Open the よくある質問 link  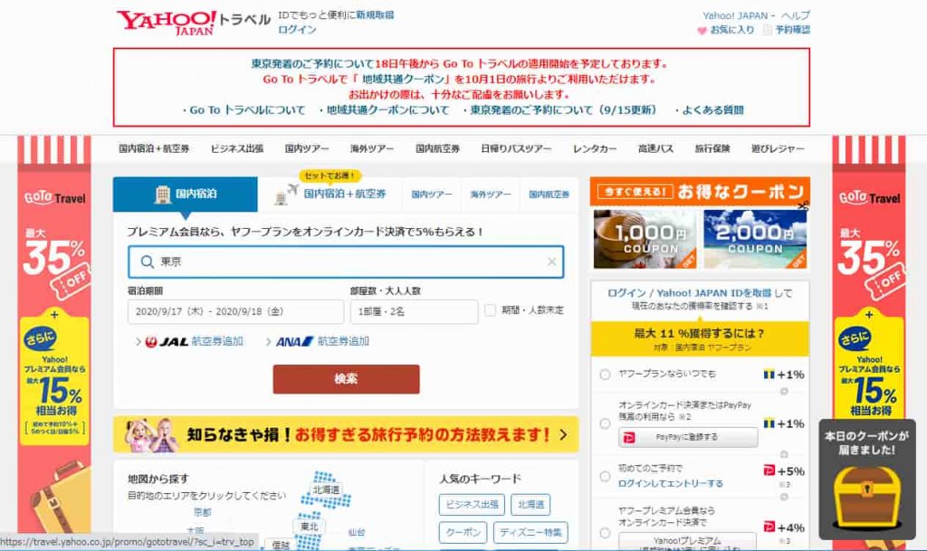(712, 110)
